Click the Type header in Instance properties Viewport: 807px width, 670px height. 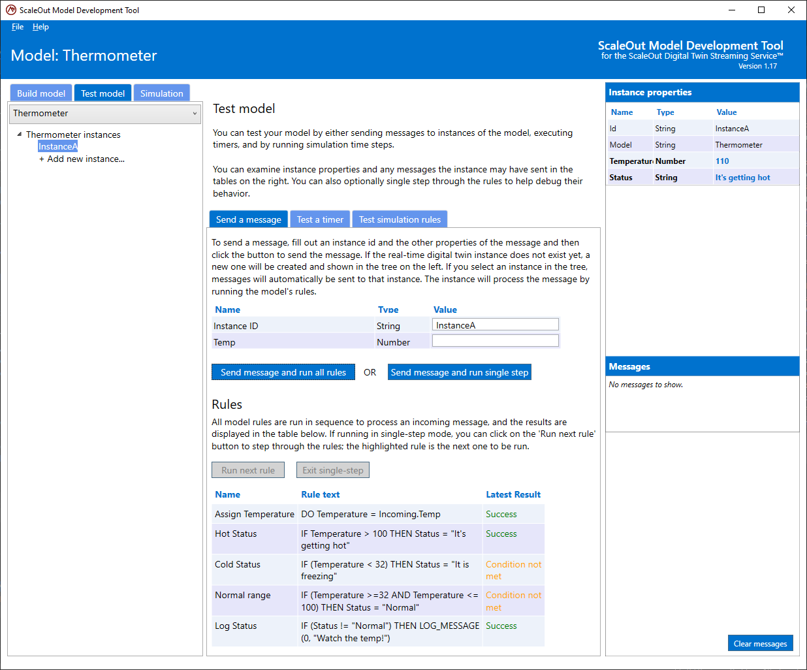[x=665, y=112]
